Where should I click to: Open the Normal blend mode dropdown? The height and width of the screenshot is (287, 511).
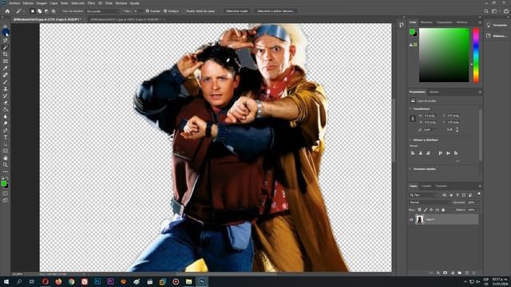pyautogui.click(x=430, y=202)
